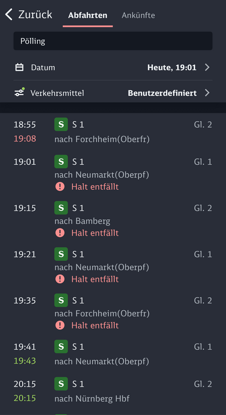
Task: Select the Abfahrten tab
Action: tap(88, 15)
